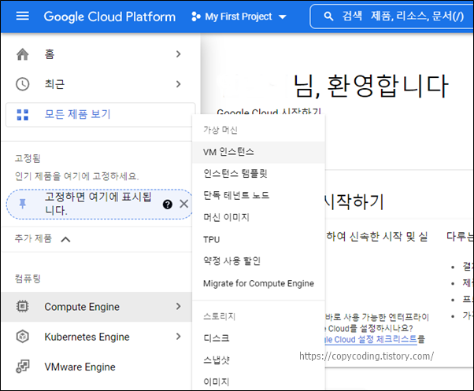Screen dimensions: 474x391
Task: Expand the Compute Engine submenu arrow
Action: pos(179,306)
